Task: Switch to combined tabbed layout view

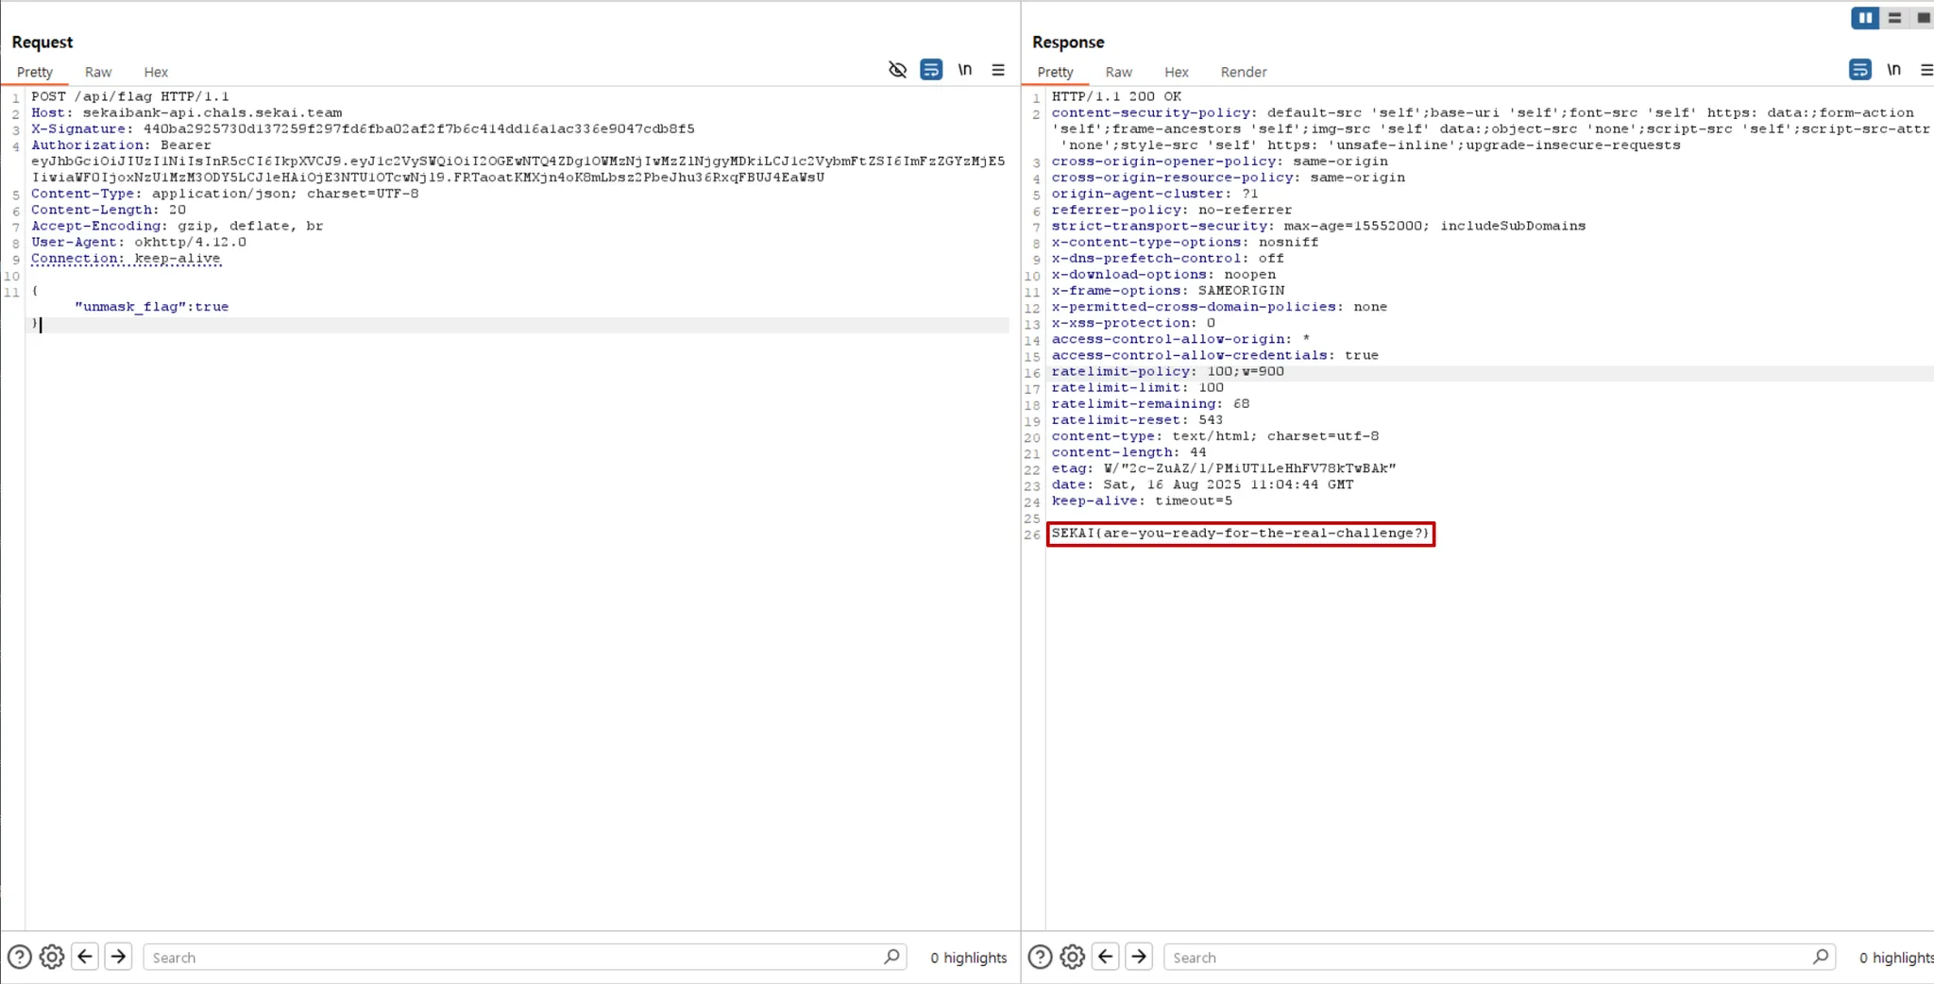Action: [x=1923, y=18]
